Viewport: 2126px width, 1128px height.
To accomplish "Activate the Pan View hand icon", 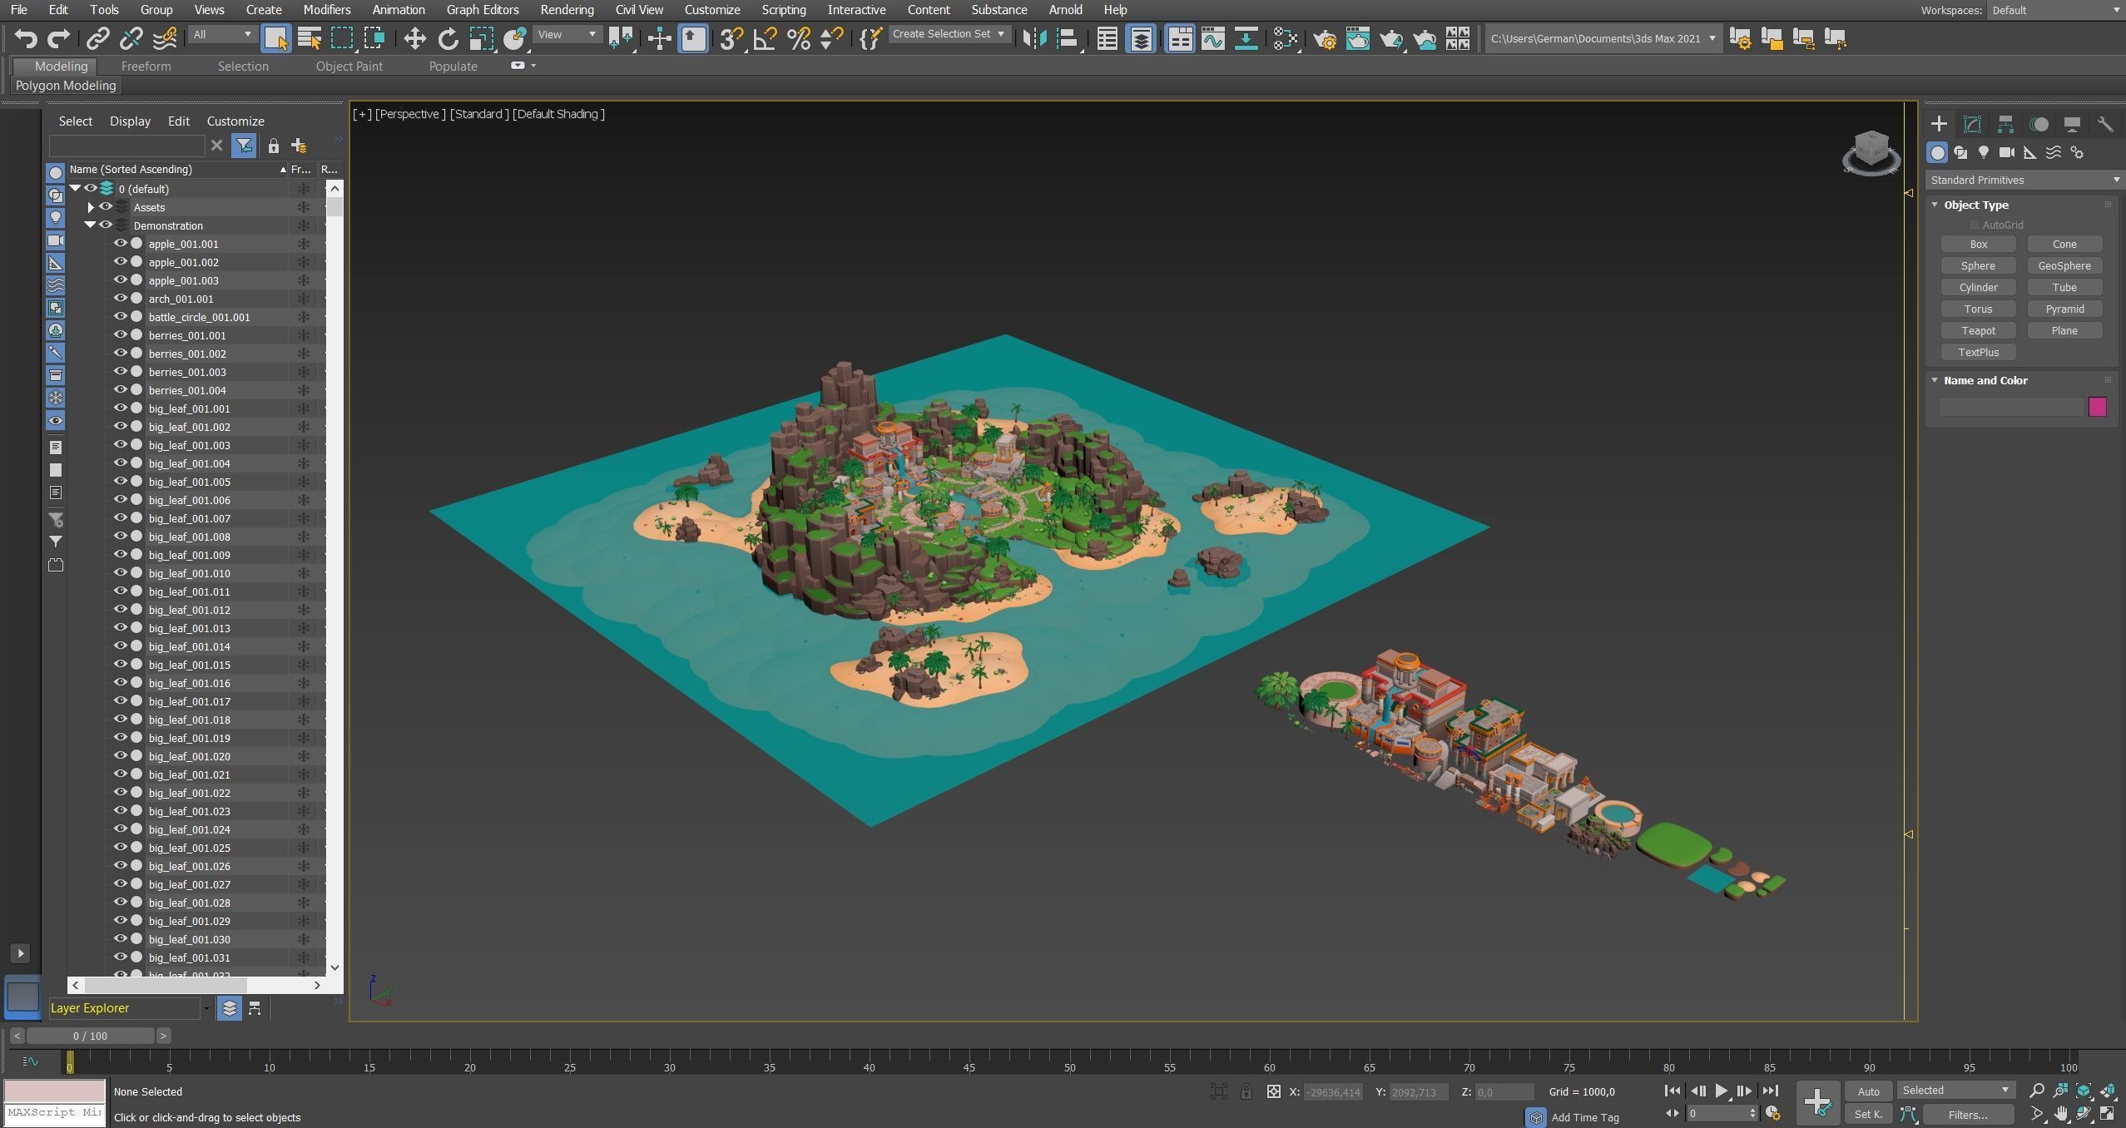I will pos(2061,1113).
